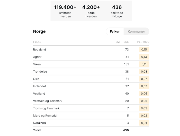This screenshot has height=136, width=180.
Task: Select the Trøndelag row
Action: (91, 72)
